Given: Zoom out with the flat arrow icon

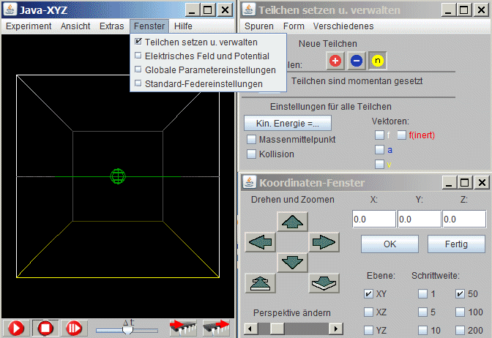Looking at the screenshot, I should coord(324,283).
